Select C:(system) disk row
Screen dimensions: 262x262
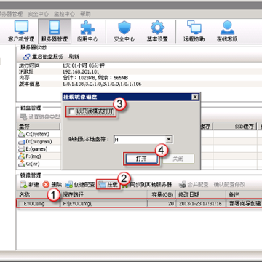click(x=34, y=134)
